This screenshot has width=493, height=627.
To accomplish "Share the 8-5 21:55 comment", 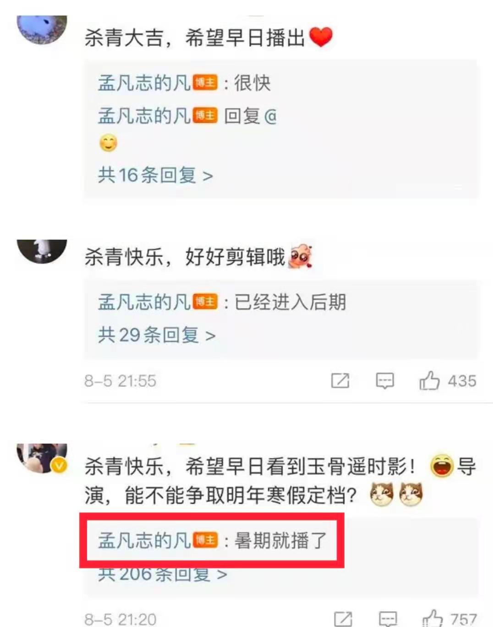I will [340, 380].
